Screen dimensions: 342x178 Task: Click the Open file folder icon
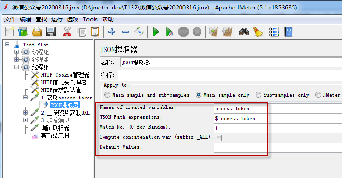pyautogui.click(x=37, y=32)
